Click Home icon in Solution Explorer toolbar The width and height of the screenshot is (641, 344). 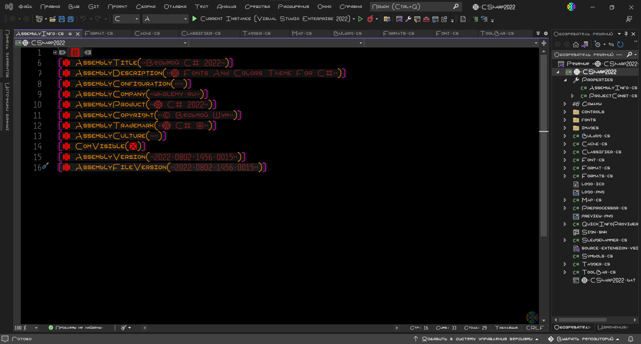[x=576, y=44]
